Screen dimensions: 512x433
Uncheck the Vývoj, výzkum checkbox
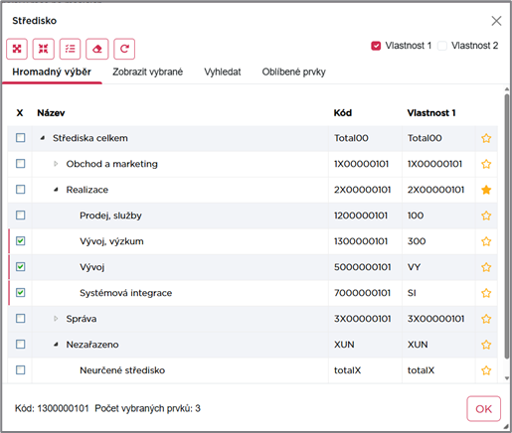click(x=21, y=240)
